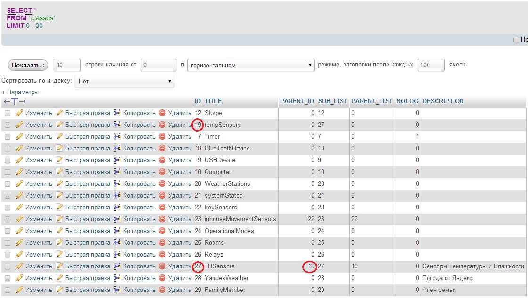Screen dimensions: 528x299
Task: Open the sort by index dropdown
Action: pyautogui.click(x=124, y=81)
